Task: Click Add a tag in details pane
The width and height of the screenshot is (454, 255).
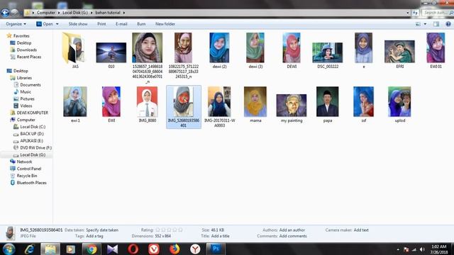Action: tap(94, 236)
